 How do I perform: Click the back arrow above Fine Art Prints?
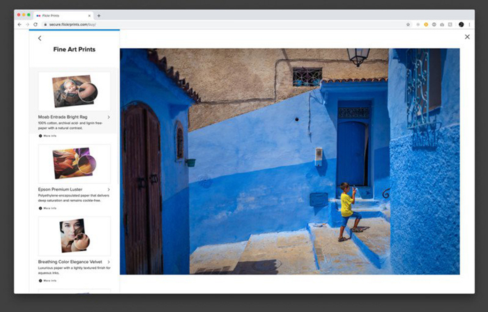[x=40, y=38]
